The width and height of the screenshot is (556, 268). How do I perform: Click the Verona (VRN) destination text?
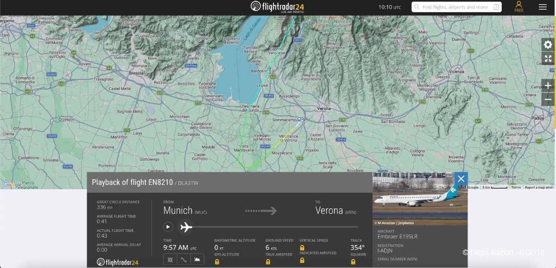tap(336, 211)
